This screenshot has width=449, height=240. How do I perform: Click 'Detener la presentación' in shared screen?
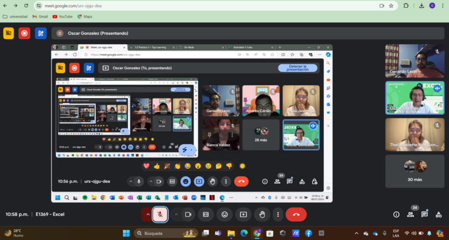tap(298, 68)
